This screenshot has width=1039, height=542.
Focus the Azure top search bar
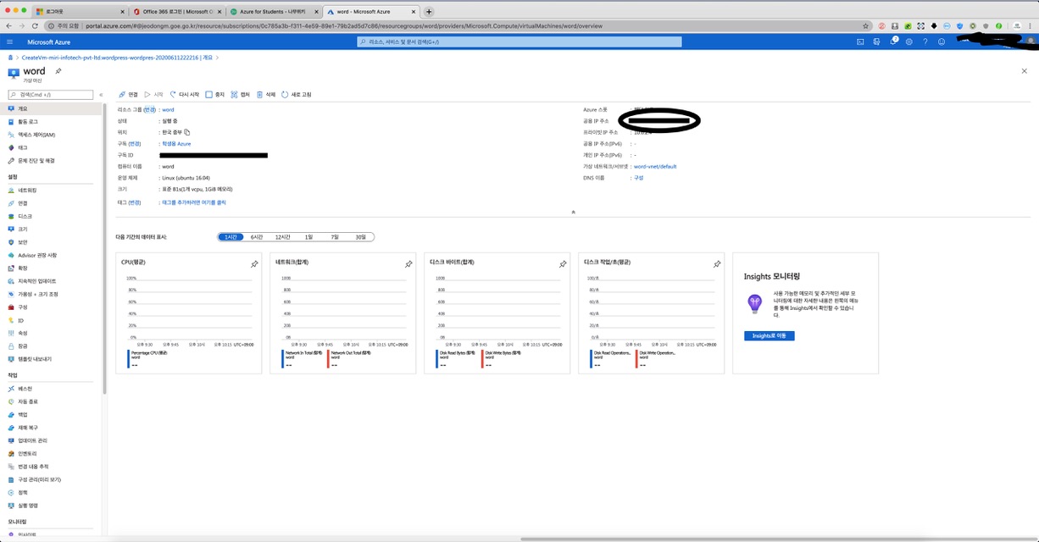[519, 41]
